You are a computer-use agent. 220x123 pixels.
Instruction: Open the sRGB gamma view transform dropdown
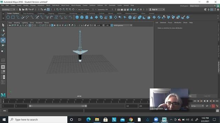coord(123,25)
